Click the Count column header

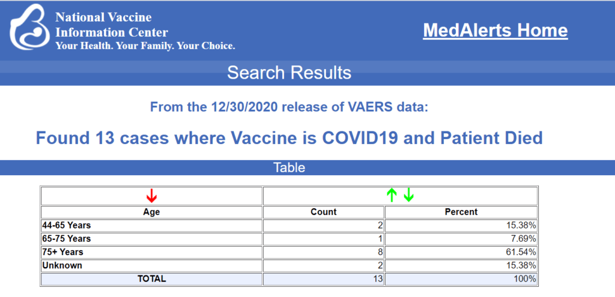point(323,212)
